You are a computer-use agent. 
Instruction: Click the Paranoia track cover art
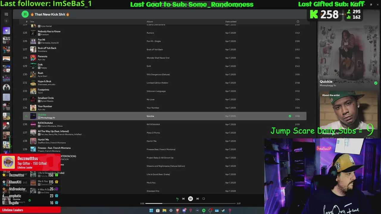click(33, 58)
